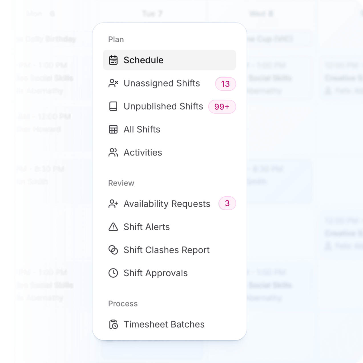Screen dimensions: 363x363
Task: Click the Timesheet Batches clipboard icon
Action: pos(113,324)
